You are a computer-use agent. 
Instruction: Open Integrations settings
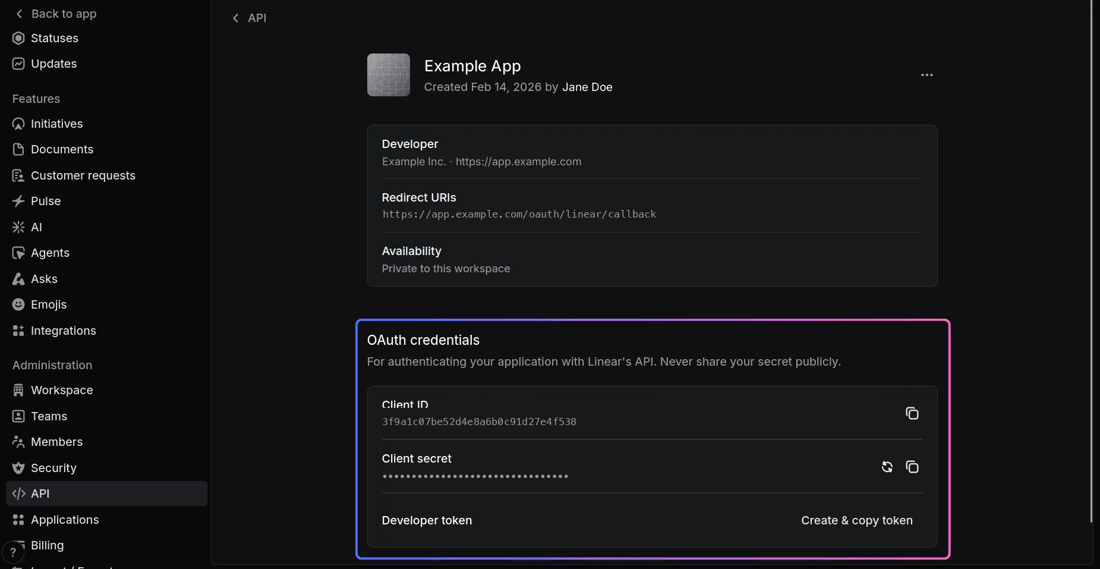tap(106, 331)
